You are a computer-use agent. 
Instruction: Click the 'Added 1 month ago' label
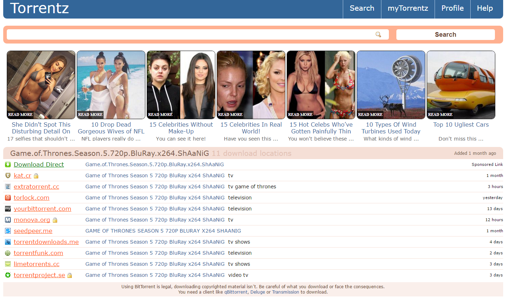pos(475,153)
